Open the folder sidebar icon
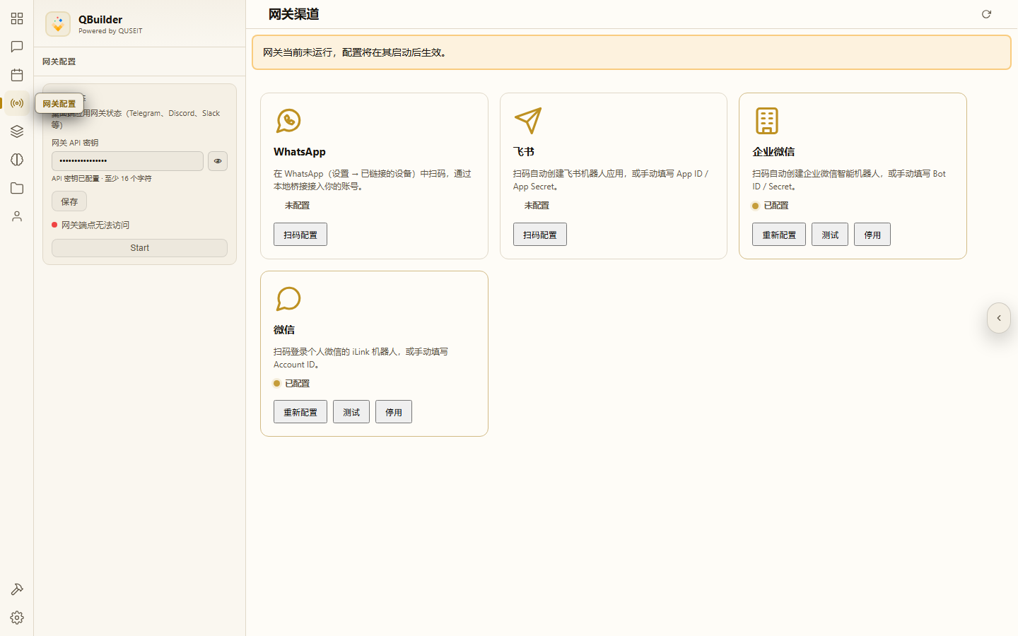Image resolution: width=1018 pixels, height=636 pixels. (x=17, y=188)
